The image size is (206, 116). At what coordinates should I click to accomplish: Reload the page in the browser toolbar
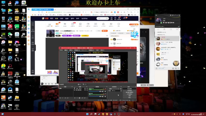pyautogui.click(x=39, y=12)
